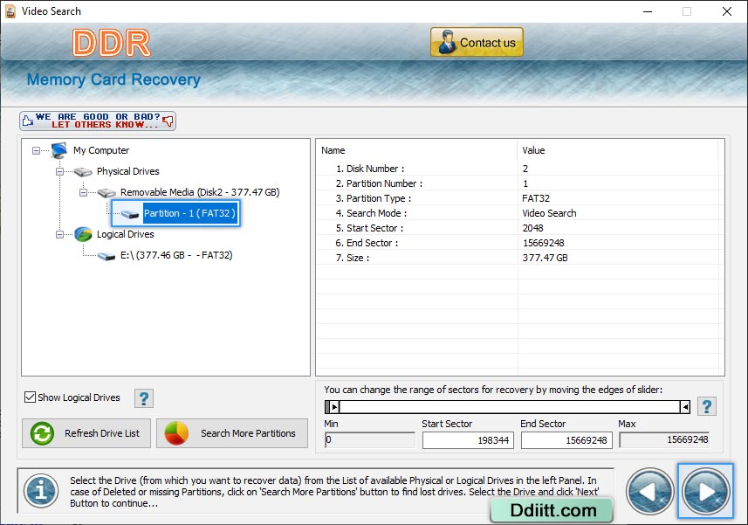The height and width of the screenshot is (525, 748).
Task: Click the Max sector field
Action: (x=664, y=439)
